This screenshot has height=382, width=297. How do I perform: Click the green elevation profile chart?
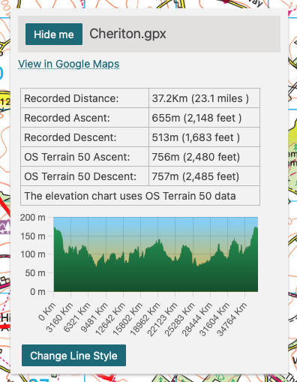click(156, 254)
